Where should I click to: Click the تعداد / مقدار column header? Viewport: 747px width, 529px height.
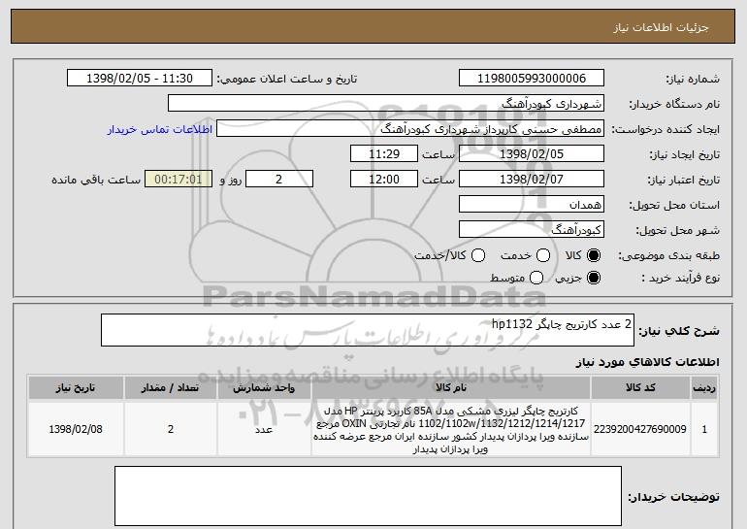coord(171,388)
